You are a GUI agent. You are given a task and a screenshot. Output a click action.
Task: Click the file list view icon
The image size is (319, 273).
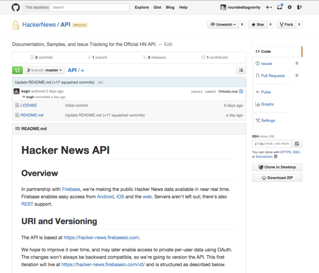(241, 70)
